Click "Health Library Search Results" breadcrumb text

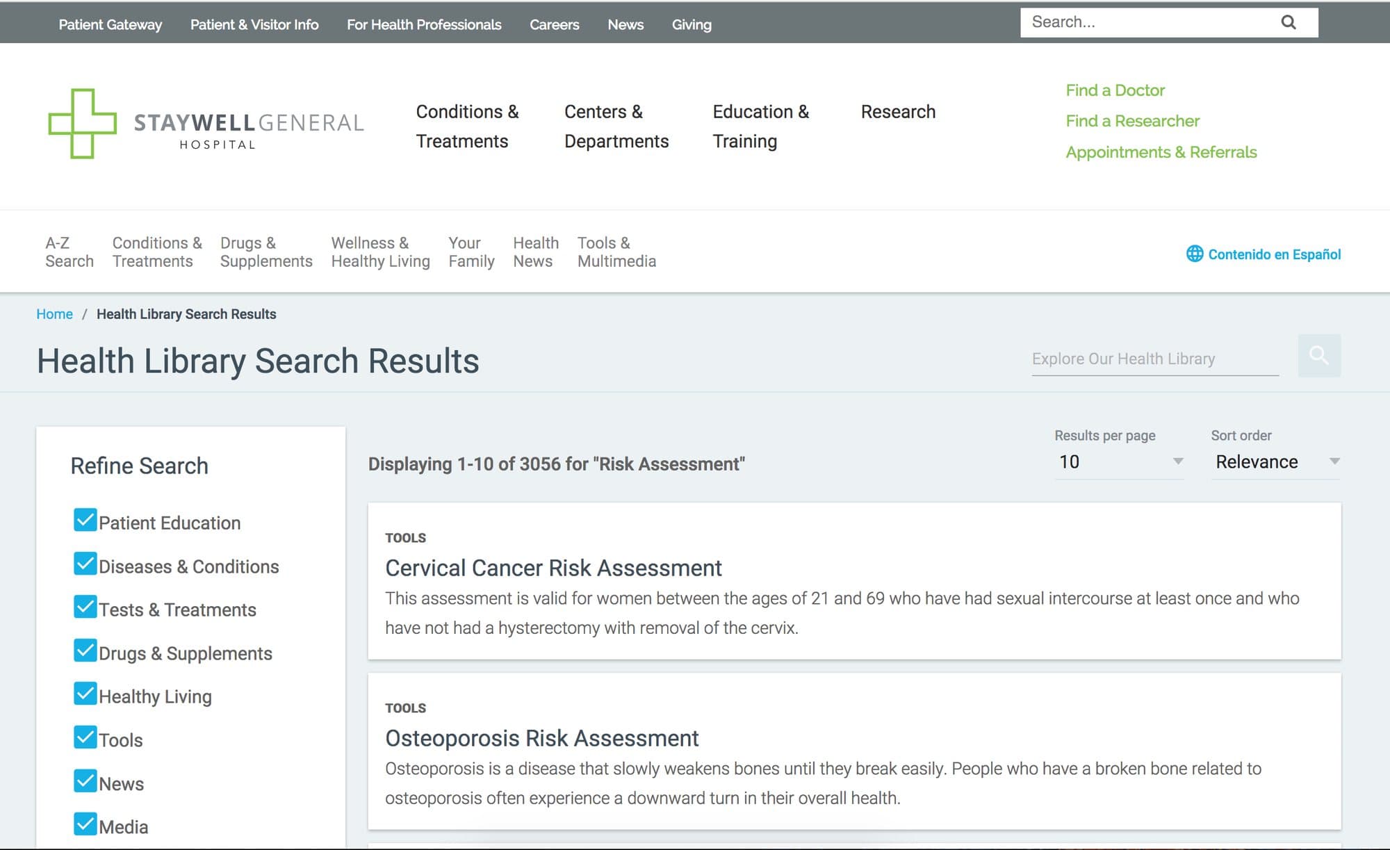tap(186, 314)
